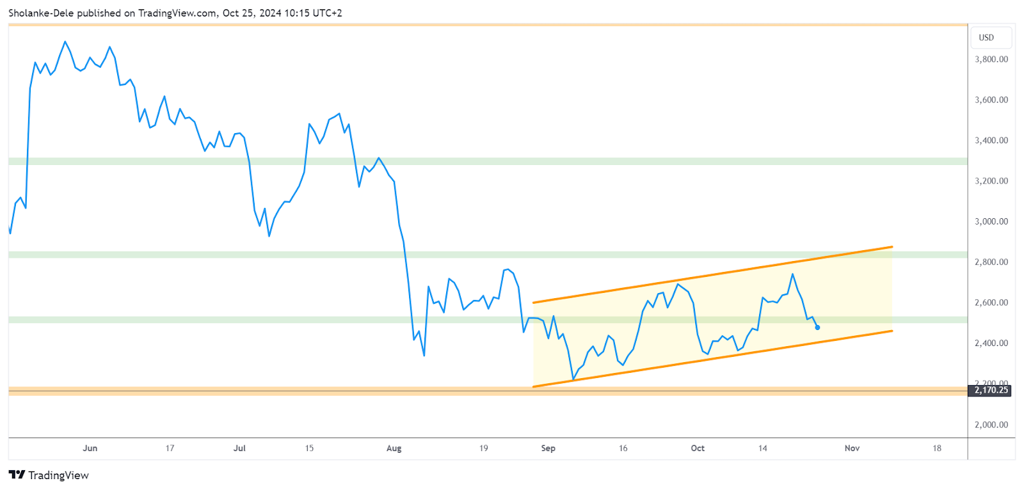Select the upper orange channel trendline

click(x=712, y=275)
